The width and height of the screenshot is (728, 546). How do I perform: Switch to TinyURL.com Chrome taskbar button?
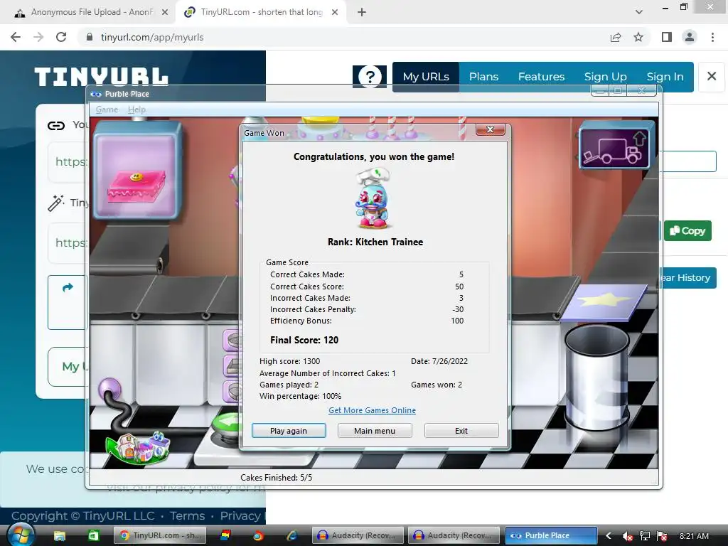coord(160,536)
